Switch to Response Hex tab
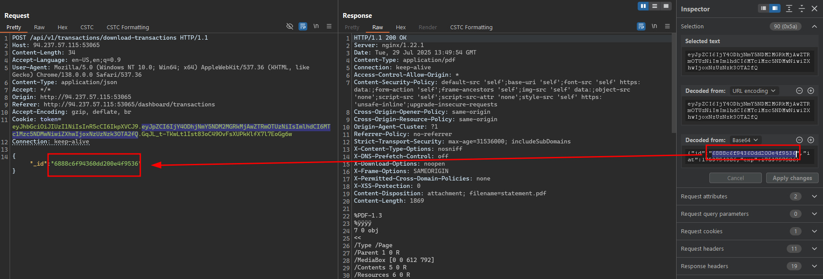The height and width of the screenshot is (279, 823). [x=401, y=27]
